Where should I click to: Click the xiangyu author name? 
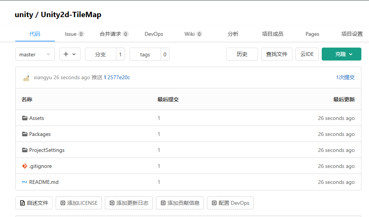tap(43, 77)
